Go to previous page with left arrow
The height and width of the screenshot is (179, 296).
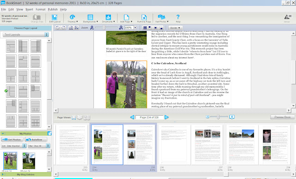pyautogui.click(x=132, y=117)
